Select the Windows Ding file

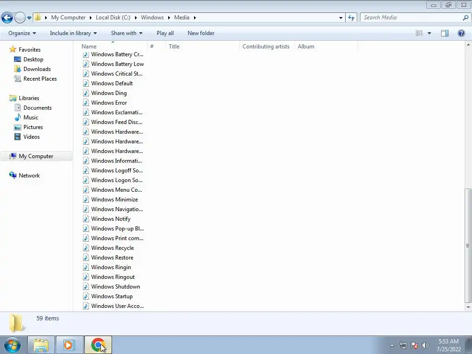[x=105, y=93]
